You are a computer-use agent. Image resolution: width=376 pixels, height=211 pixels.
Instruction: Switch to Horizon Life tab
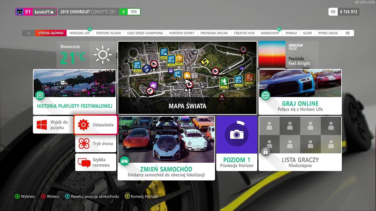[x=80, y=33]
